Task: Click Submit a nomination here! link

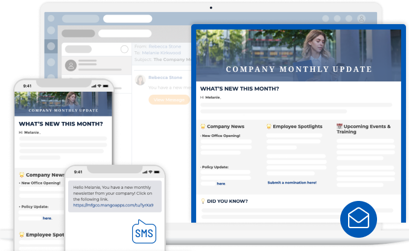Action: coord(292,183)
